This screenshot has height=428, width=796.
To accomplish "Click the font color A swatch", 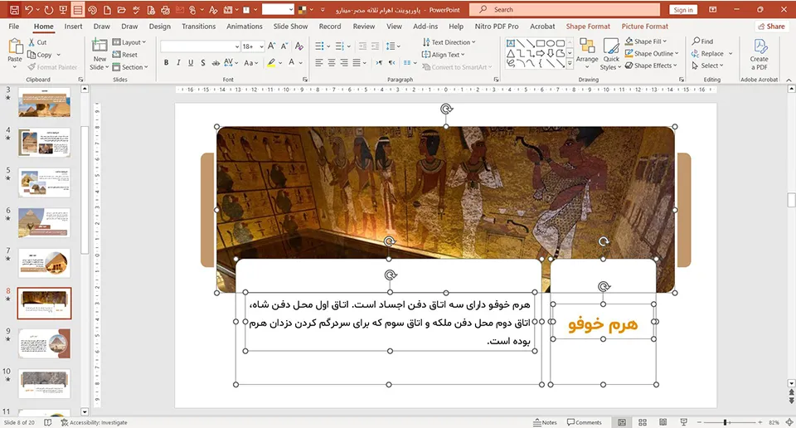I will 291,62.
